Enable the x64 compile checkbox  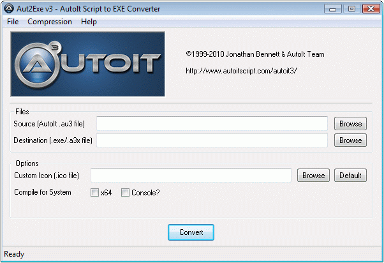point(94,192)
